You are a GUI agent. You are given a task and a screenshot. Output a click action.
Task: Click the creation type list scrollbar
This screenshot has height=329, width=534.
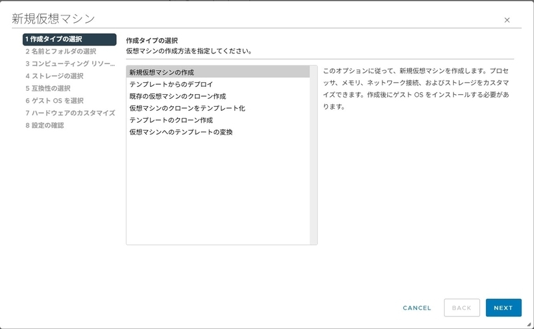pos(313,155)
